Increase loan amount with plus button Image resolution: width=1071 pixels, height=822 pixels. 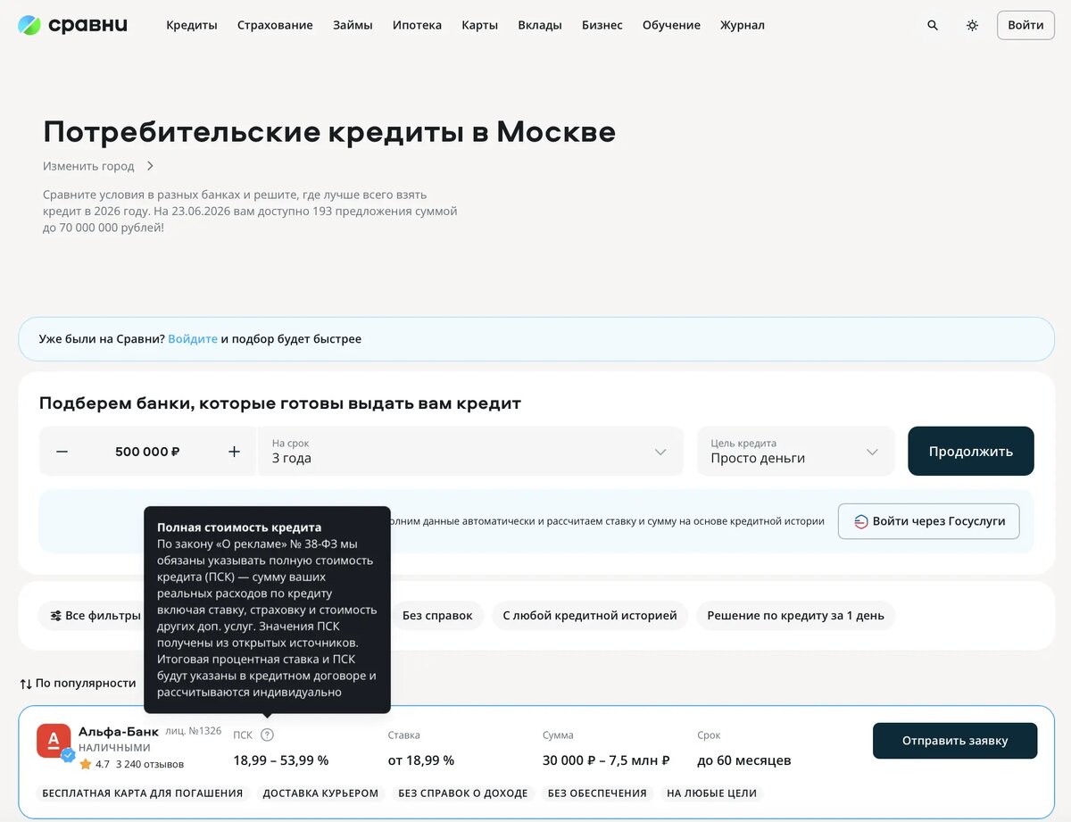(x=234, y=452)
